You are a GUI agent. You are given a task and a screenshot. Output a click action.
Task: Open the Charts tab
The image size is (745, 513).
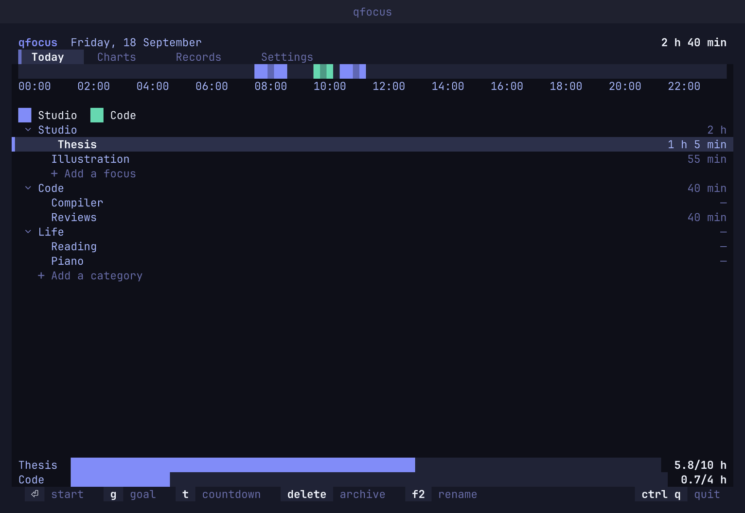[116, 57]
